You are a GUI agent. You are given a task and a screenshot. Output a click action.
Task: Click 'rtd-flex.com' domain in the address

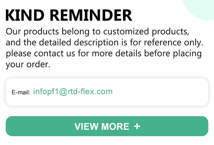click(90, 91)
